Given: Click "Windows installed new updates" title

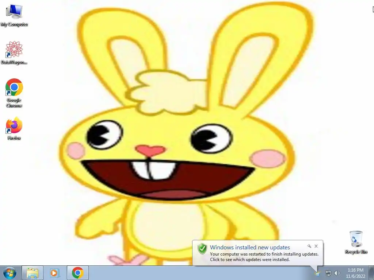Looking at the screenshot, I should 250,248.
